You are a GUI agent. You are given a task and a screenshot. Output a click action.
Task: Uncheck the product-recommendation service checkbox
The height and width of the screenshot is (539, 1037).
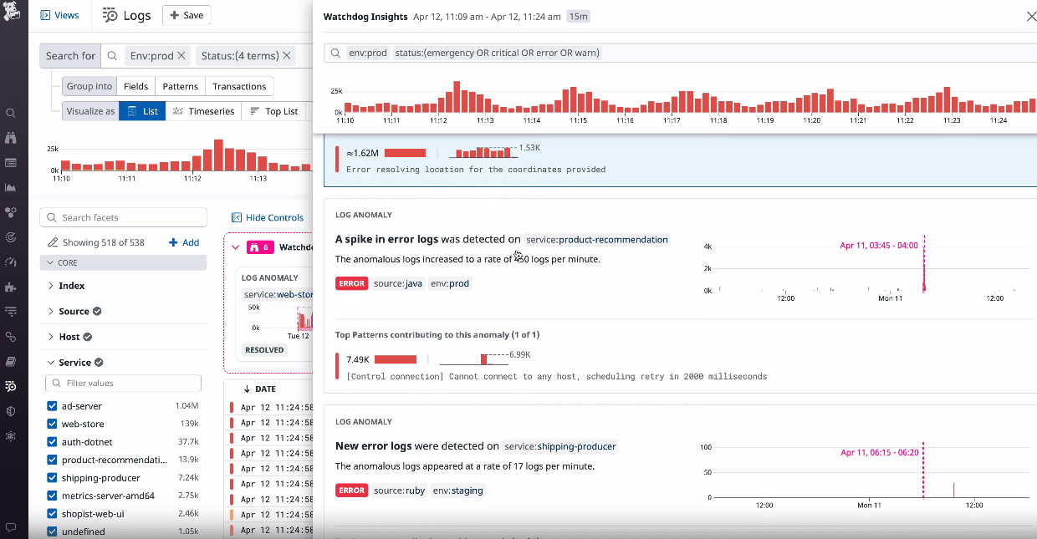tap(52, 460)
